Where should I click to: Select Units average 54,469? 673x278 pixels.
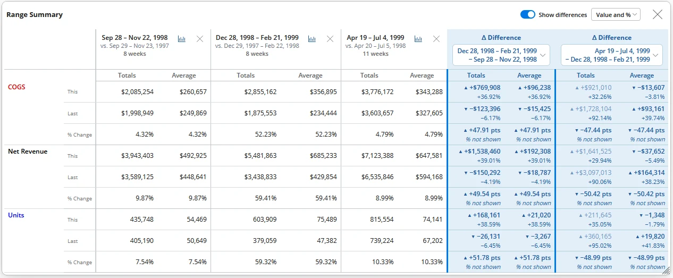pyautogui.click(x=197, y=220)
